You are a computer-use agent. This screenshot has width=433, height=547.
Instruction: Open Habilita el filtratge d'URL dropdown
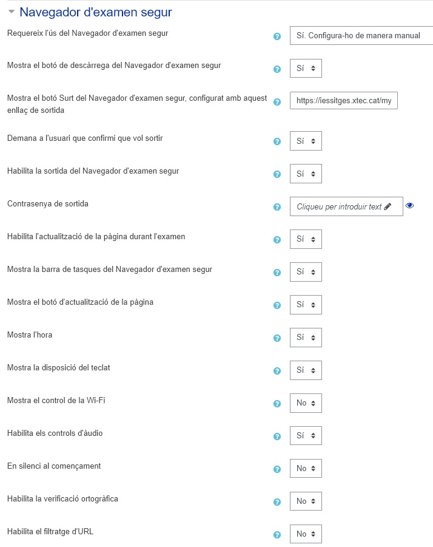click(306, 534)
